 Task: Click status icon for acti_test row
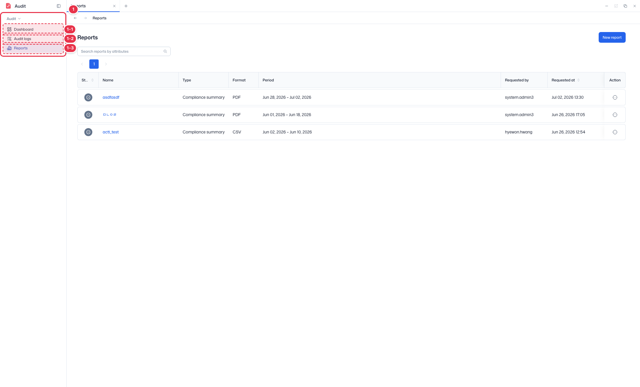[88, 132]
